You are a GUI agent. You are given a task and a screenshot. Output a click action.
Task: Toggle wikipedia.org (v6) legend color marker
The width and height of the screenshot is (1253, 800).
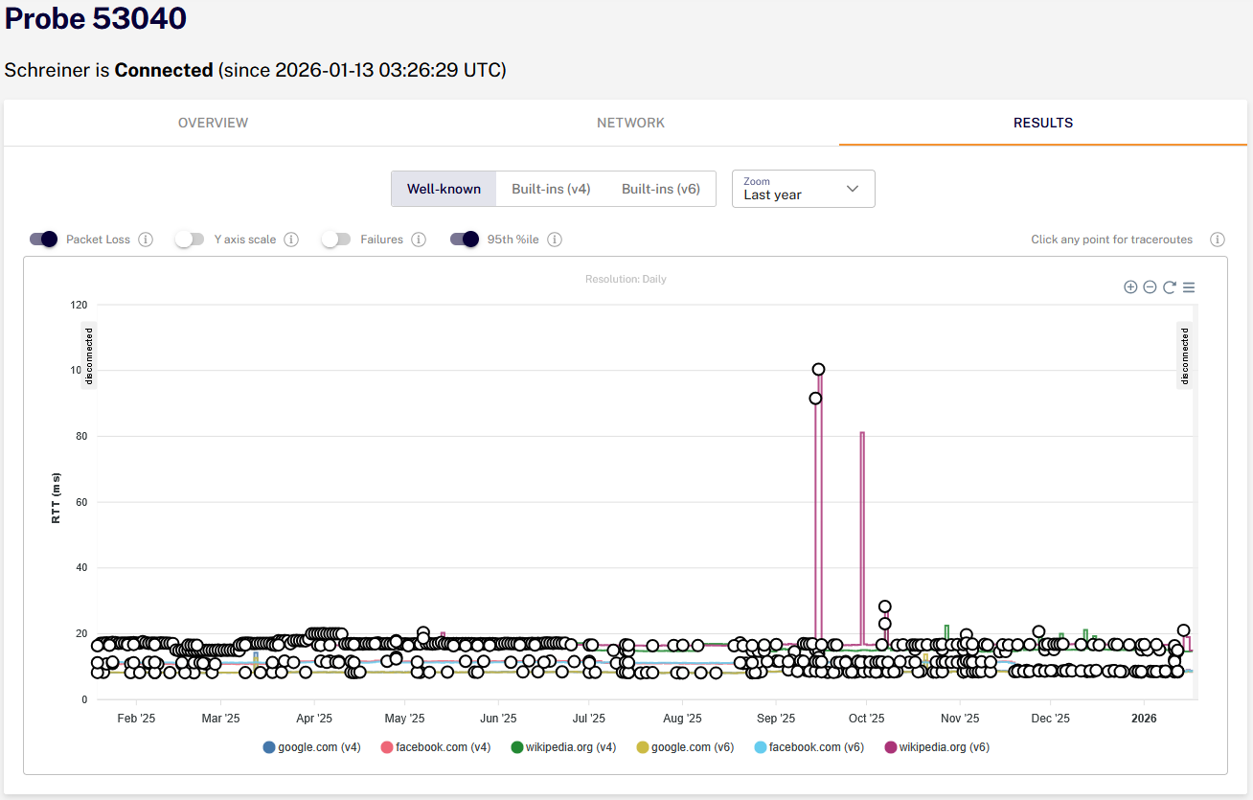point(890,747)
